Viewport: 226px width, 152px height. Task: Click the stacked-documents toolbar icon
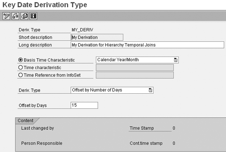(x=24, y=16)
